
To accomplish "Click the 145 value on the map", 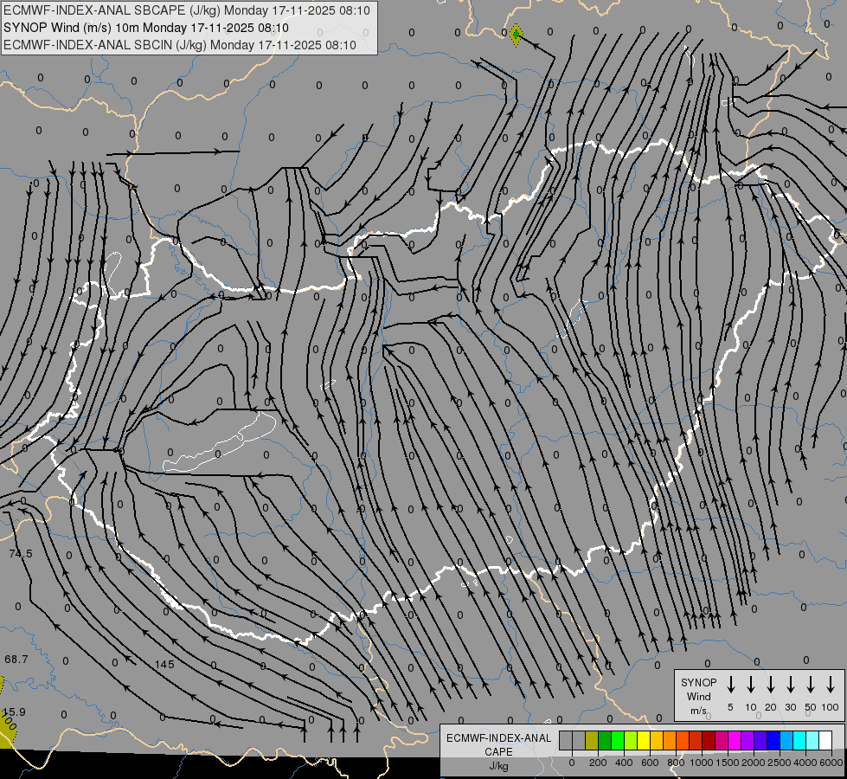I will [164, 665].
